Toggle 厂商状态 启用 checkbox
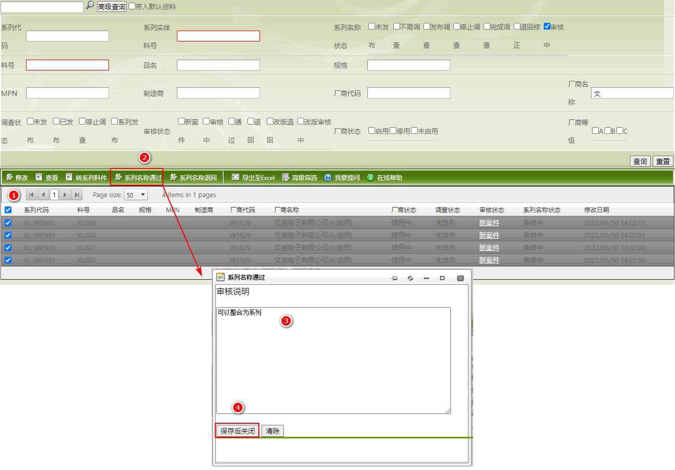This screenshot has width=675, height=470. point(371,130)
